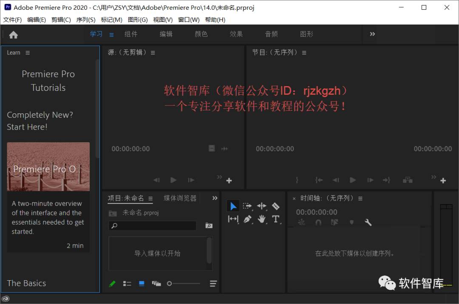Click Learn panel vertical scrollbar
This screenshot has height=304, width=459.
click(x=97, y=109)
